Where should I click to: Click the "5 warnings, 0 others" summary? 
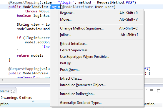pyautogui.click(x=16, y=98)
